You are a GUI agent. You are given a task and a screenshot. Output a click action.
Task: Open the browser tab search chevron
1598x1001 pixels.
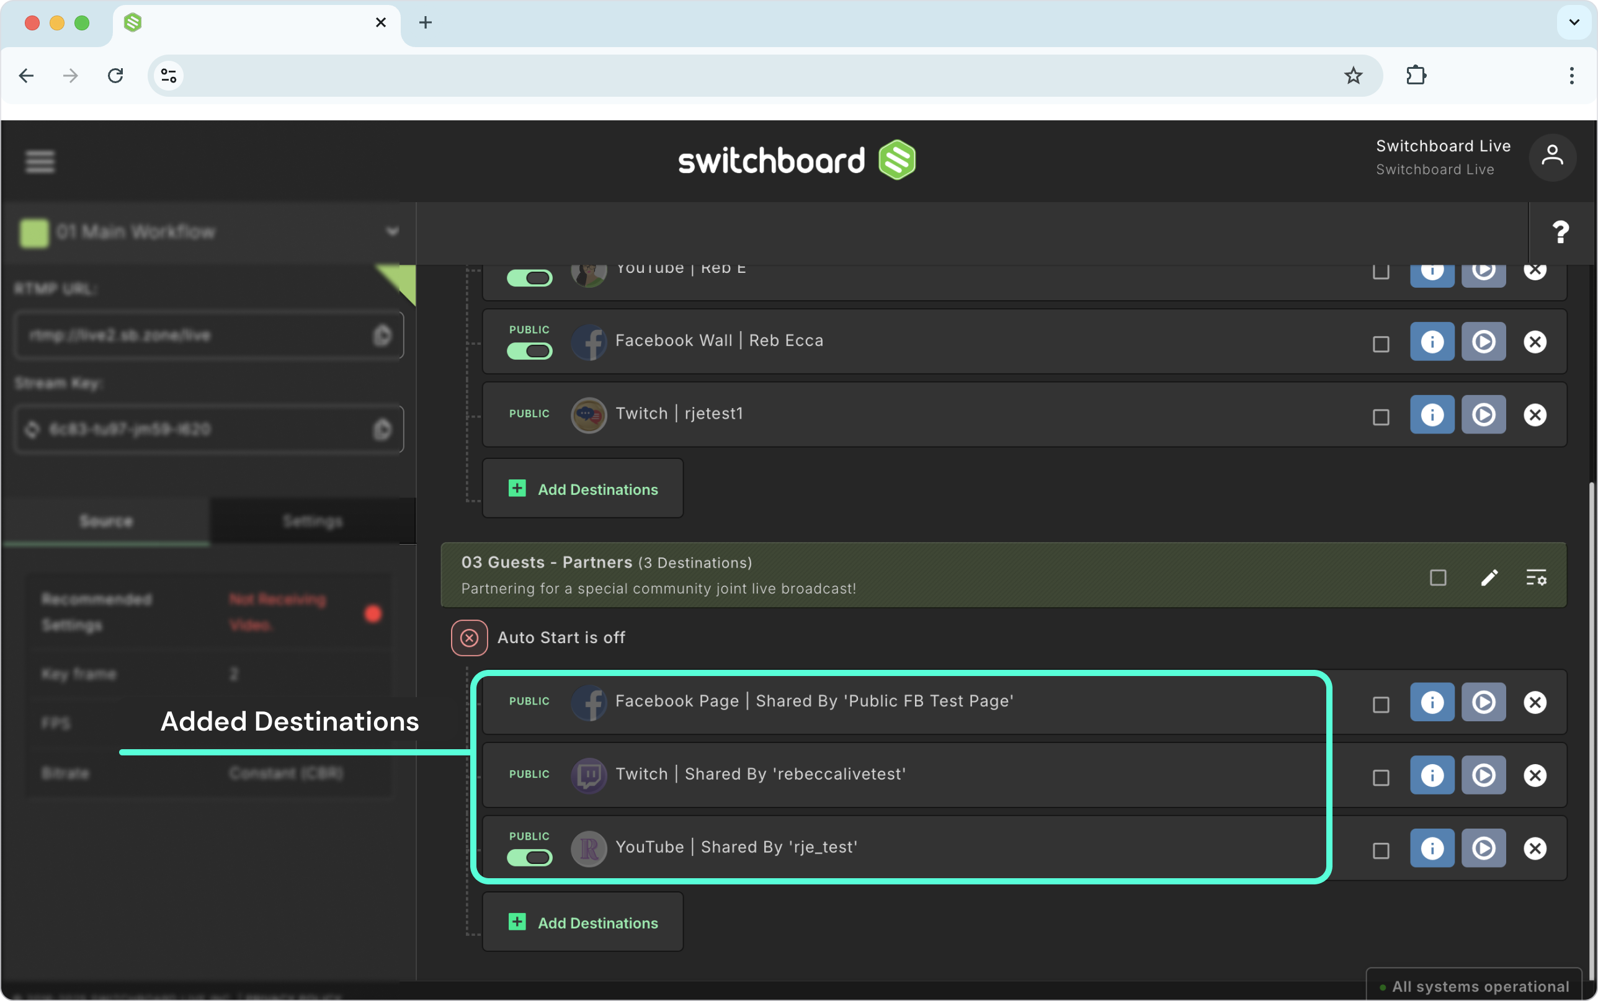tap(1574, 22)
